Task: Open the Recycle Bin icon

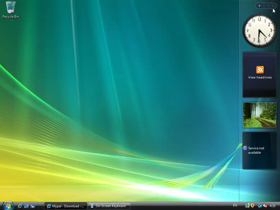Action: (11, 10)
